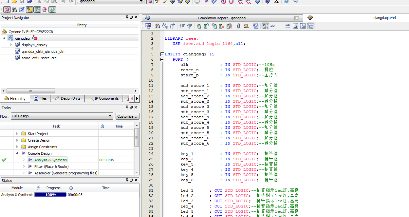Collapse the Compile Design task group

point(17,153)
